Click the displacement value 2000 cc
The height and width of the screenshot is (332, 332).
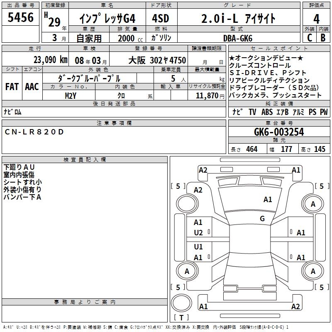[x=130, y=38]
